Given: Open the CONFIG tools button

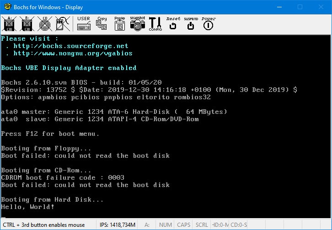Looking at the screenshot, I should [x=155, y=24].
